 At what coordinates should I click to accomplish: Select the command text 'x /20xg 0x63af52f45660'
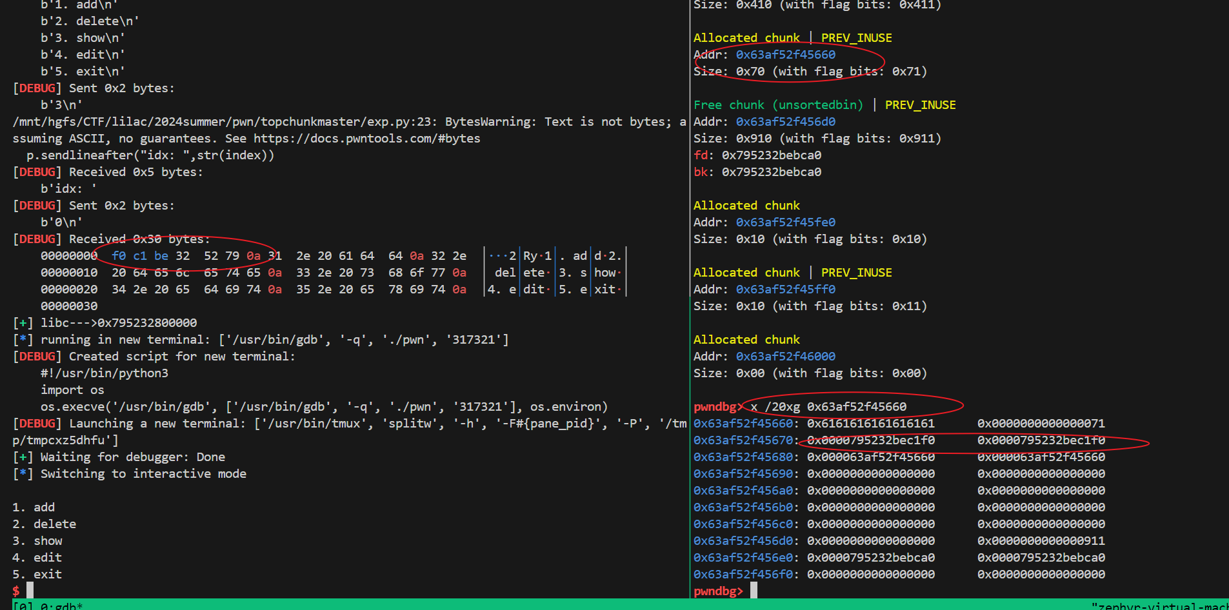[828, 407]
